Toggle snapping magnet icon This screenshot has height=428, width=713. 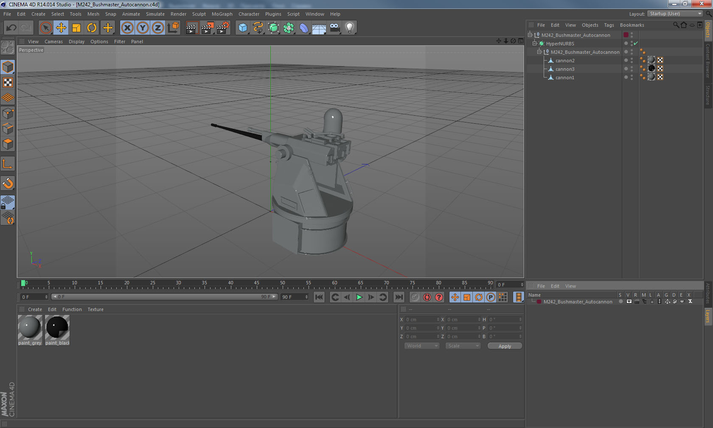coord(8,183)
